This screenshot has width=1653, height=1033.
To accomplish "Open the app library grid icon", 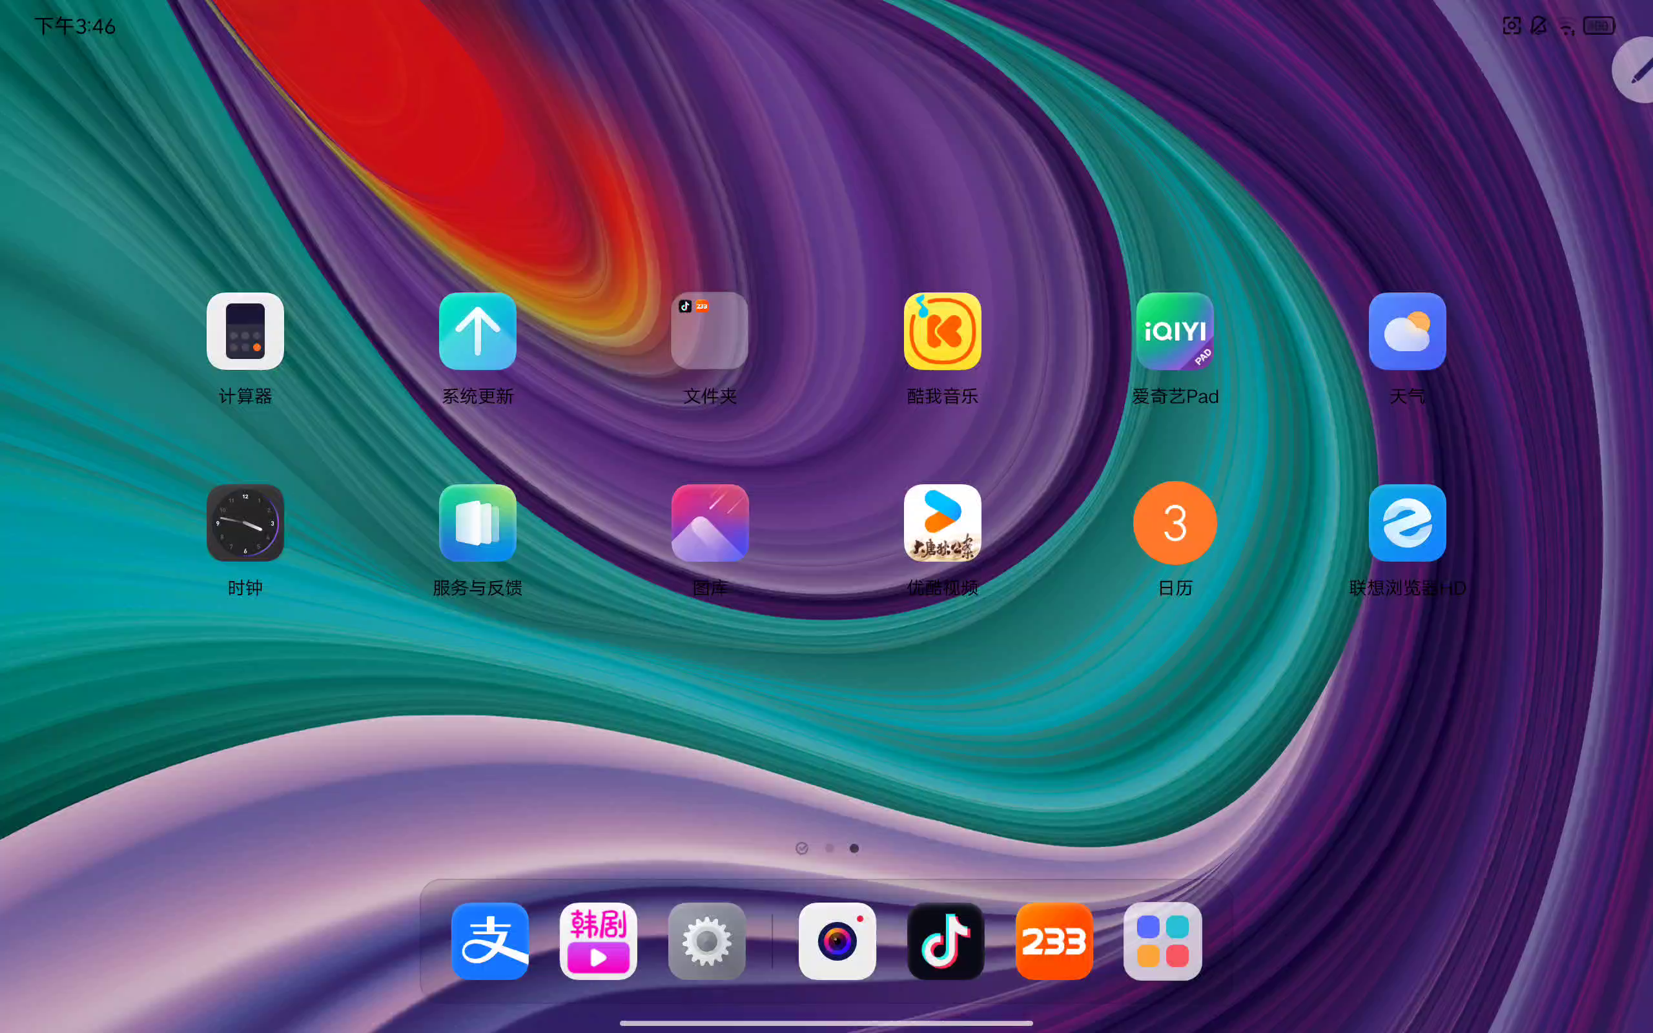I will pyautogui.click(x=1162, y=941).
